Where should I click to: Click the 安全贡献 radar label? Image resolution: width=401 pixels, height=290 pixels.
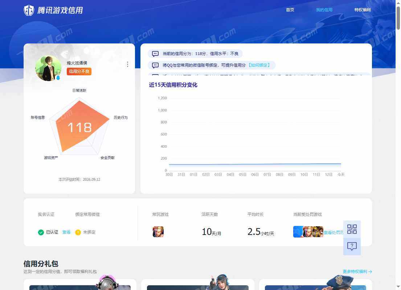[107, 157]
